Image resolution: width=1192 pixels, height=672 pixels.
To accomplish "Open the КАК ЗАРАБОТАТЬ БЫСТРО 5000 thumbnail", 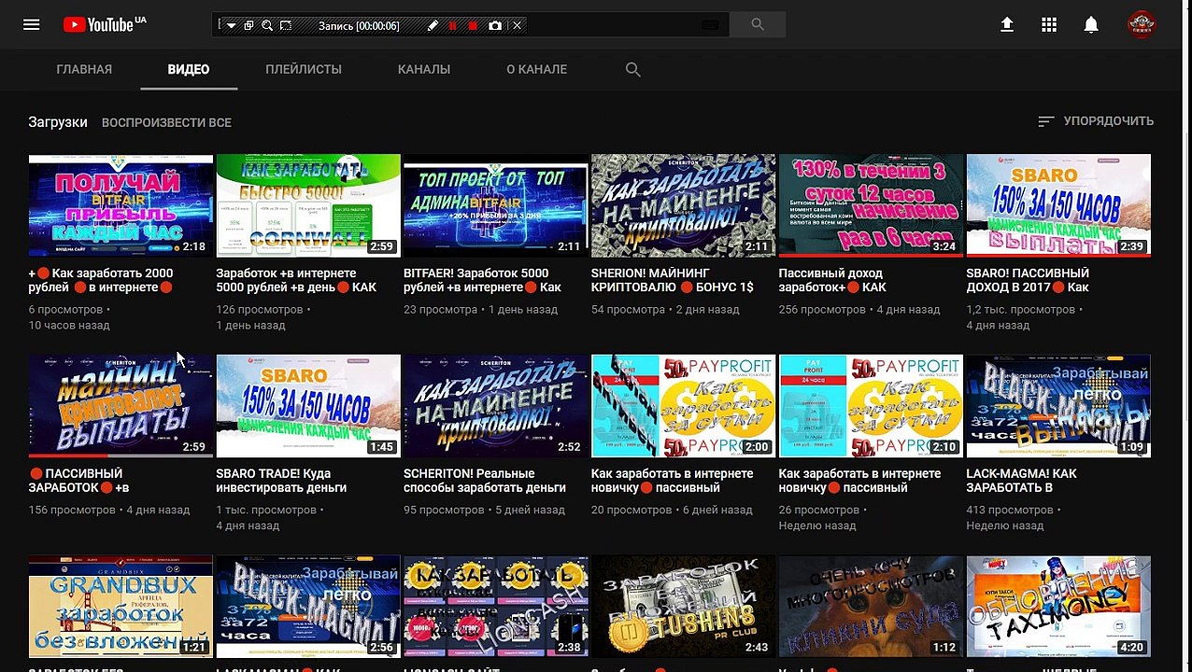I will tap(308, 205).
